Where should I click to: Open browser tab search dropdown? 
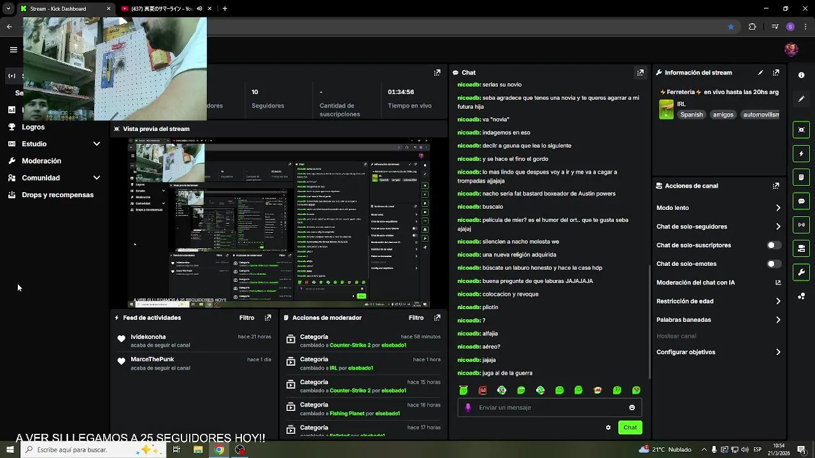click(8, 9)
